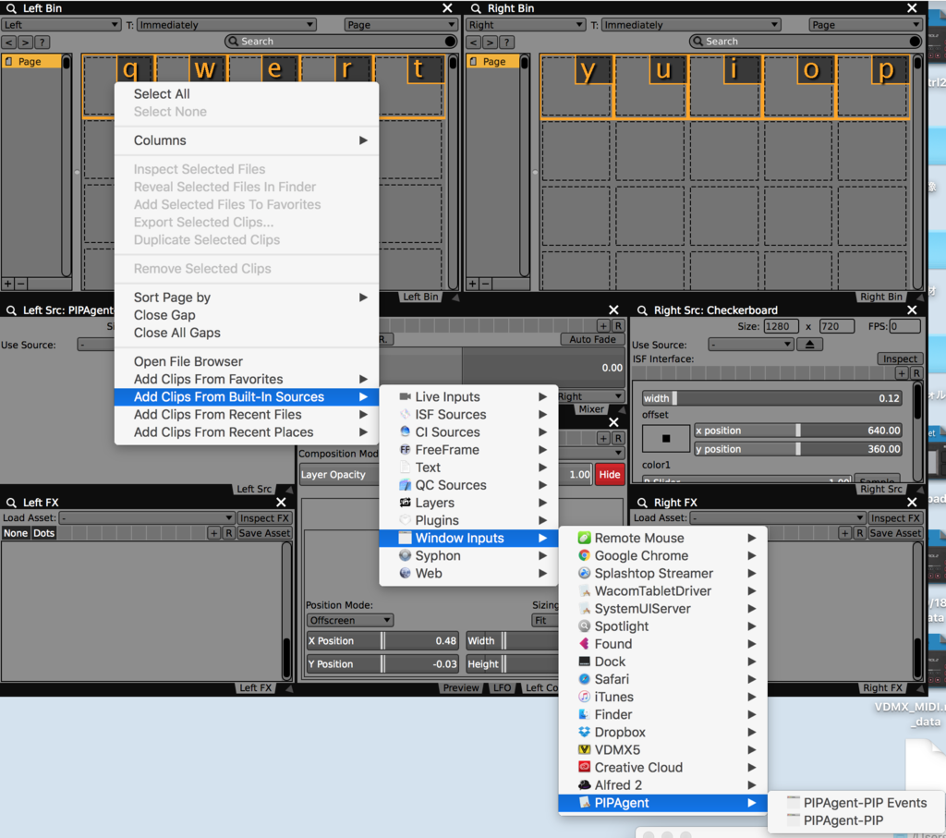Expand the Columns submenu

247,140
